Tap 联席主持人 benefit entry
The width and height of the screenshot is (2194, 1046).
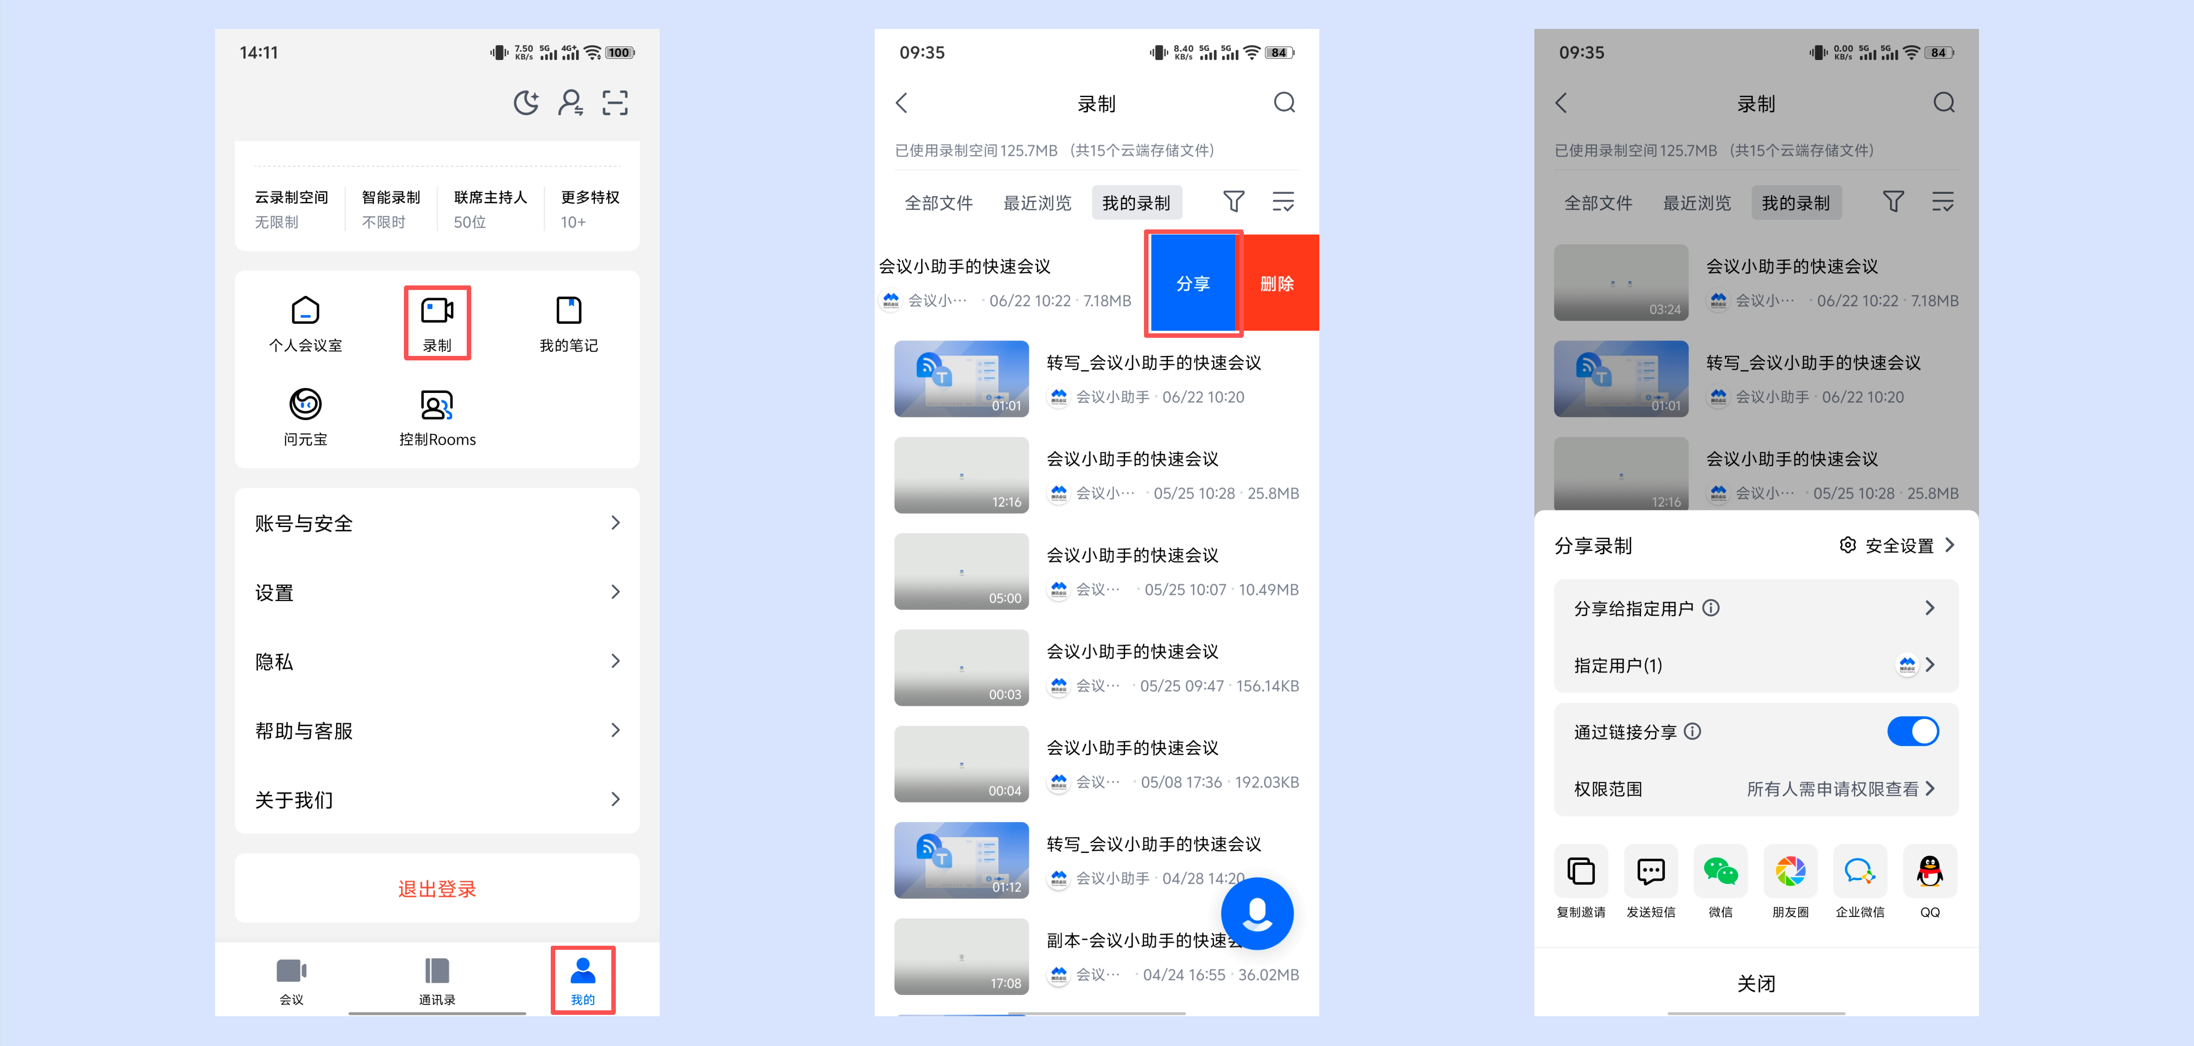(491, 209)
